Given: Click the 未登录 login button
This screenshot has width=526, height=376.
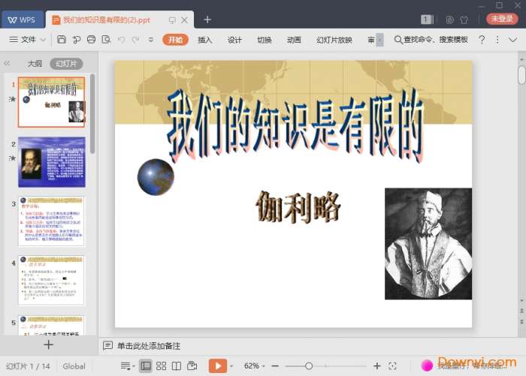Looking at the screenshot, I should (x=502, y=19).
